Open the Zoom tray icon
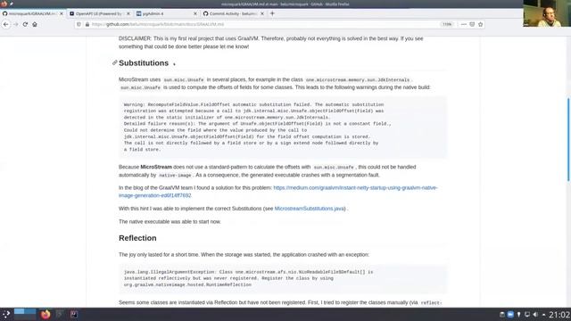The width and height of the screenshot is (571, 321). pyautogui.click(x=510, y=315)
